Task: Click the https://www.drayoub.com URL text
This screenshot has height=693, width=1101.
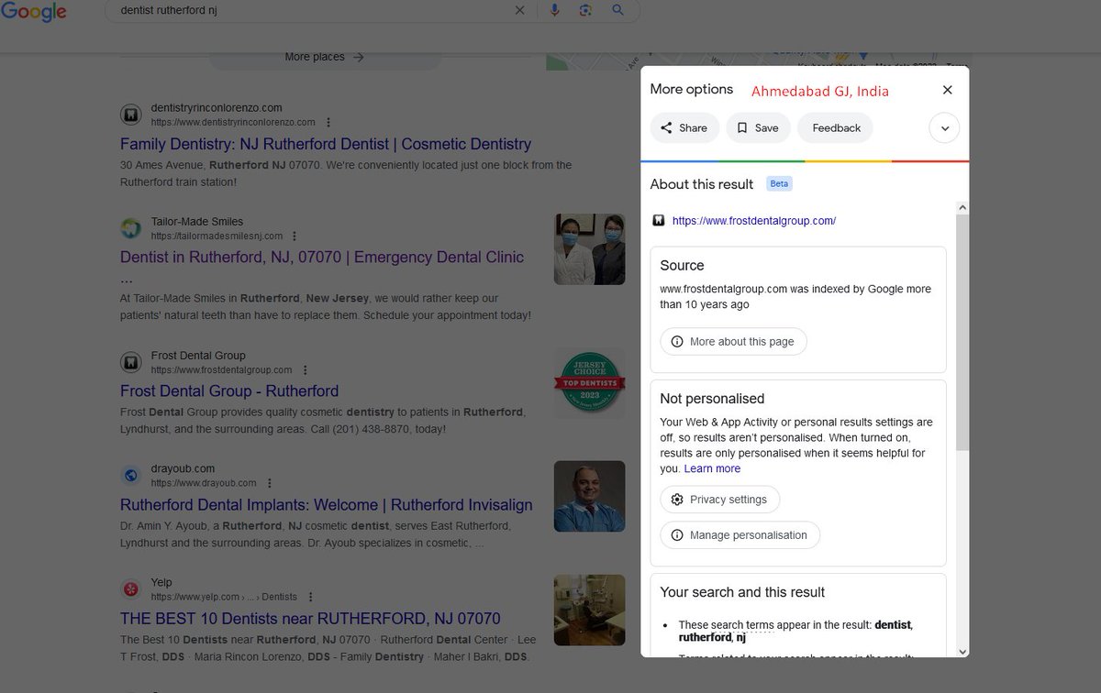Action: click(204, 483)
